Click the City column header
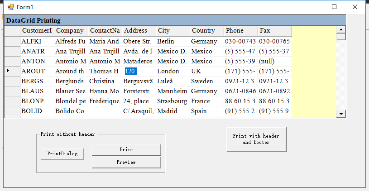Screen dimensions: 369x191 [x=173, y=31]
